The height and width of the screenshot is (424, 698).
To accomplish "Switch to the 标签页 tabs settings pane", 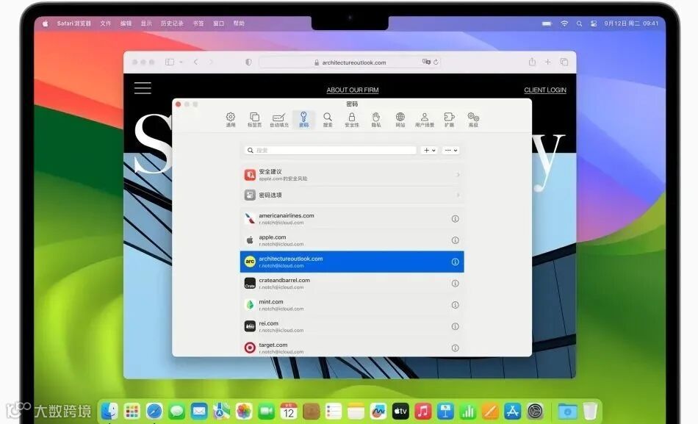I will point(255,119).
